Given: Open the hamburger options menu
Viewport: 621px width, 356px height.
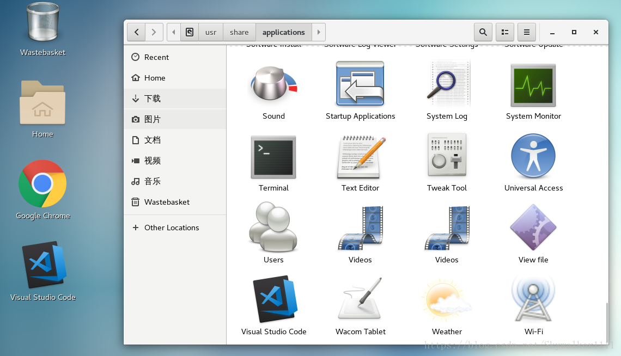Looking at the screenshot, I should (x=527, y=32).
